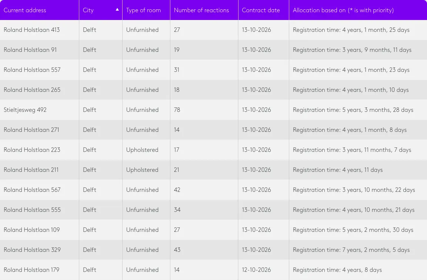Click registration time 4 years, 1 month, 25 days

pos(351,30)
